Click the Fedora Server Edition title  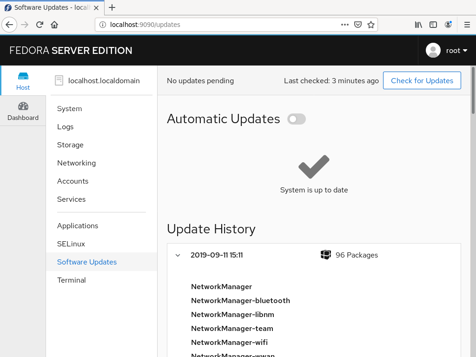click(71, 50)
